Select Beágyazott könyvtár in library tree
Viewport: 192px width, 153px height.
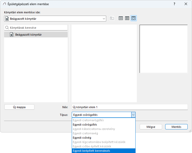pyautogui.click(x=36, y=35)
